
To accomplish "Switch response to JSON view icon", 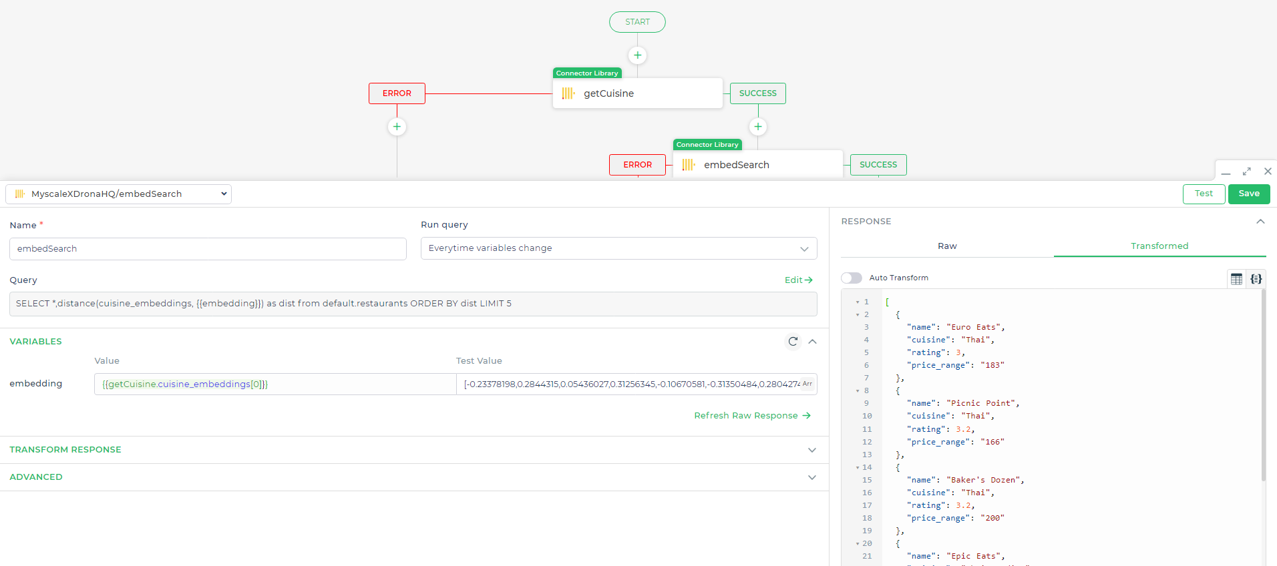I will pyautogui.click(x=1256, y=279).
